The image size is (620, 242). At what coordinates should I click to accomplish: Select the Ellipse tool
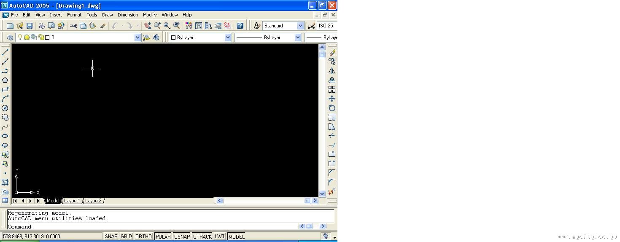[5, 136]
